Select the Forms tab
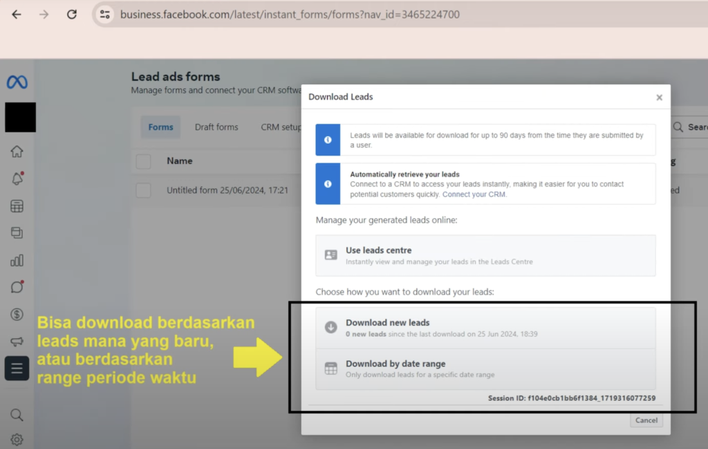 pyautogui.click(x=161, y=127)
